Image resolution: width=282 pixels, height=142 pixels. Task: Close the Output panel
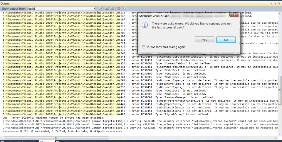pyautogui.click(x=279, y=4)
